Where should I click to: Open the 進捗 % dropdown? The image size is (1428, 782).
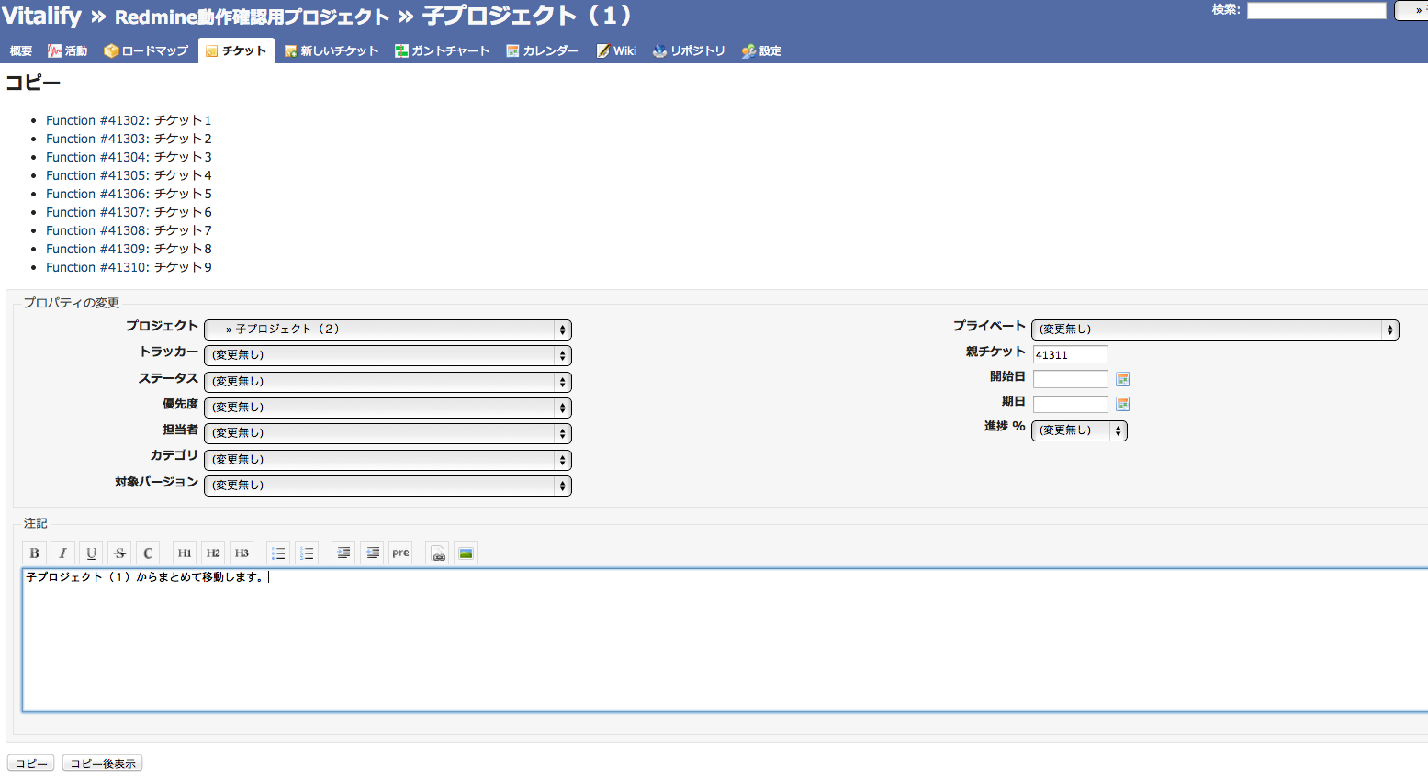pyautogui.click(x=1079, y=430)
